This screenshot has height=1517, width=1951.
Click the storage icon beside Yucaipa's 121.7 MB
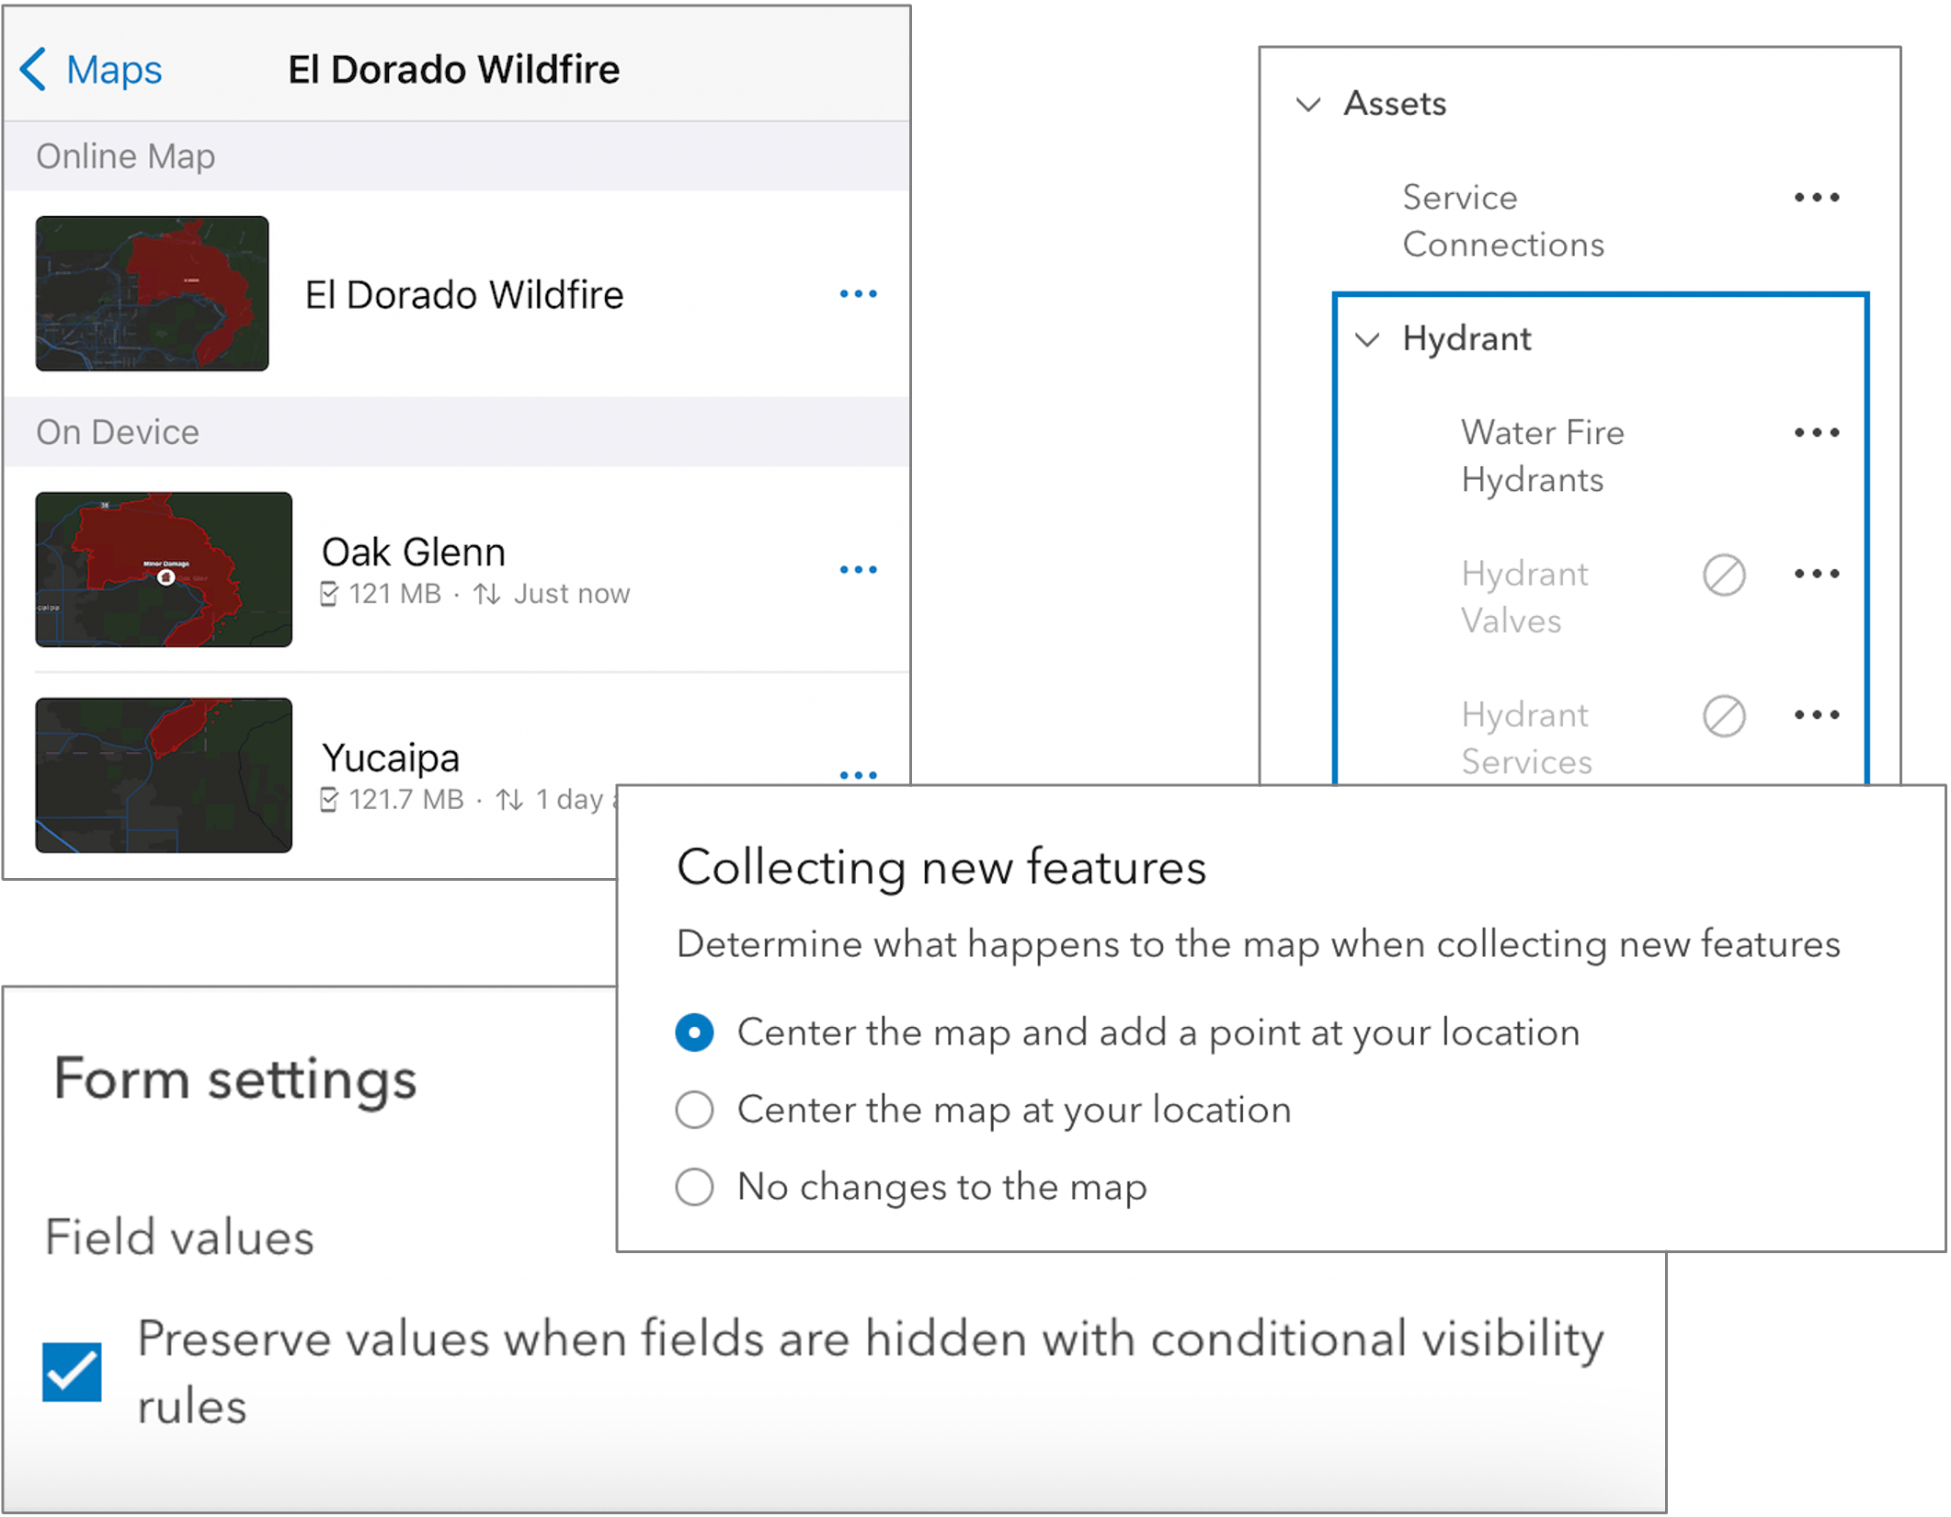[328, 799]
